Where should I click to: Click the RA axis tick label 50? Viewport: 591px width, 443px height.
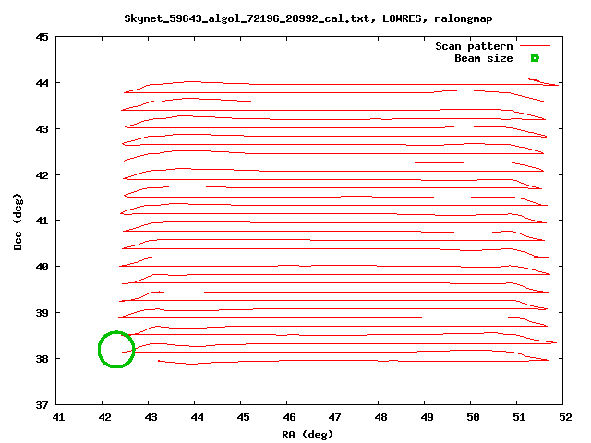(x=473, y=417)
